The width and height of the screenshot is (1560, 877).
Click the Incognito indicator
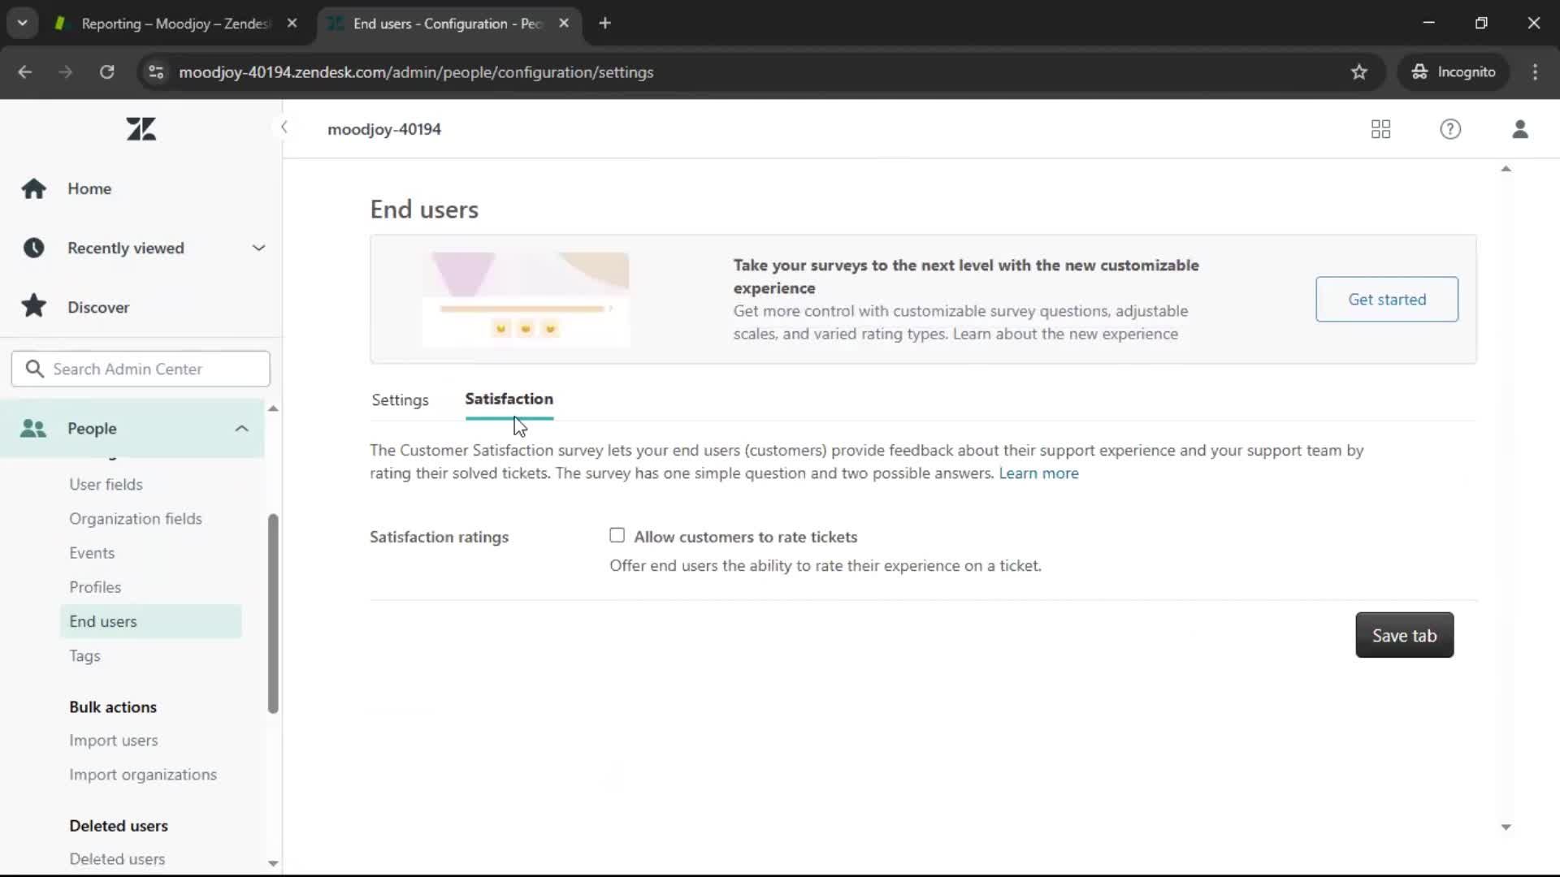point(1454,72)
